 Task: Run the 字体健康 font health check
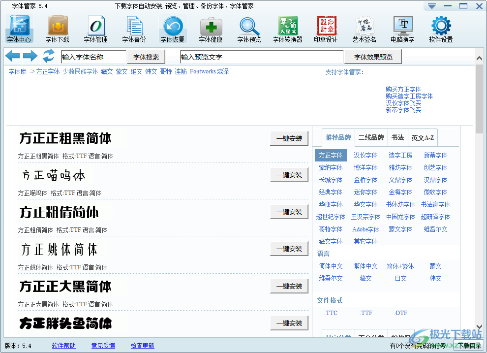211,28
